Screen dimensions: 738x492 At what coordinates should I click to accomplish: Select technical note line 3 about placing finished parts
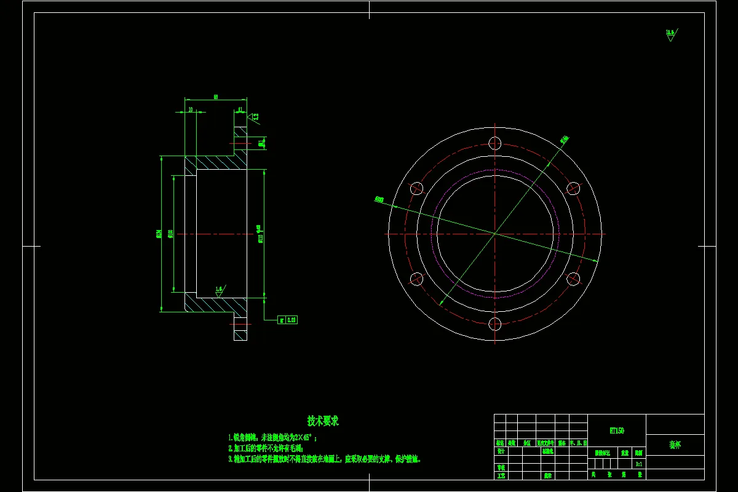point(324,459)
